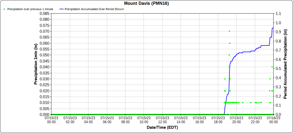Screen dimensions: 293x133
Task: Click the end peak of the blue accumulated line
Action: (x=273, y=28)
